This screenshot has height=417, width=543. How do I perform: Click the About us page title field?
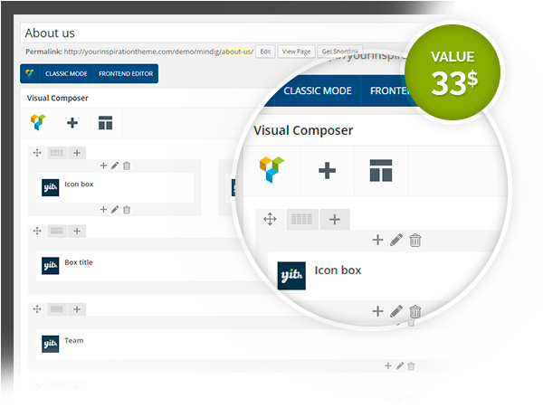pyautogui.click(x=214, y=33)
